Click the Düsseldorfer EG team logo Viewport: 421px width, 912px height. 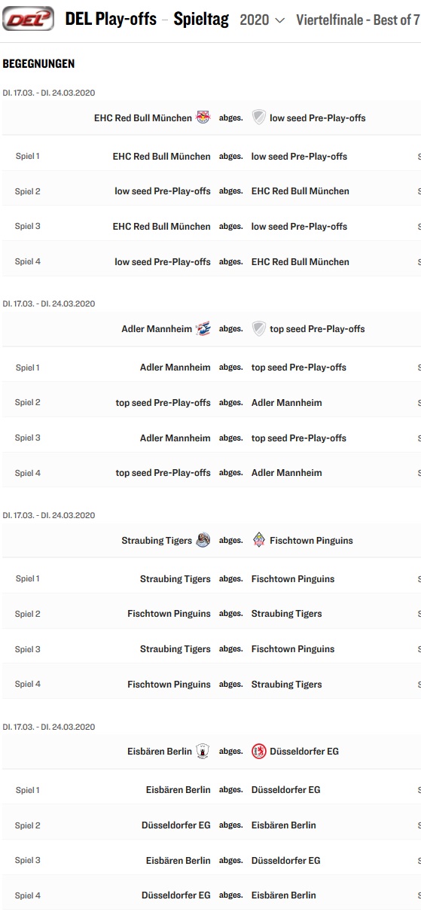[259, 751]
